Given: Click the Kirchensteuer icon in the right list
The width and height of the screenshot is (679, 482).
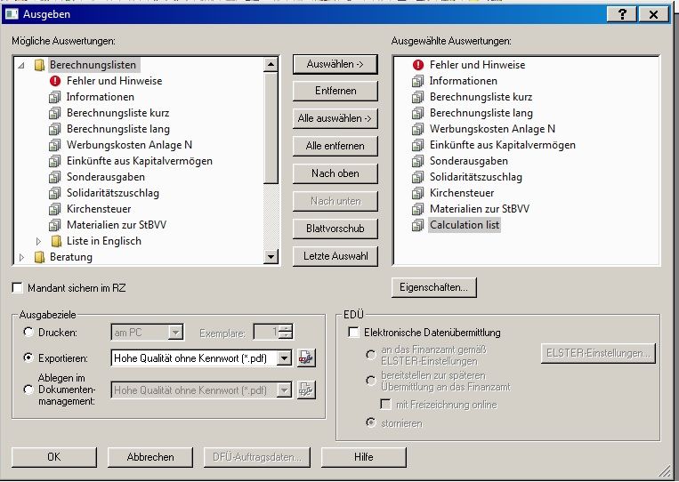Looking at the screenshot, I should click(417, 193).
